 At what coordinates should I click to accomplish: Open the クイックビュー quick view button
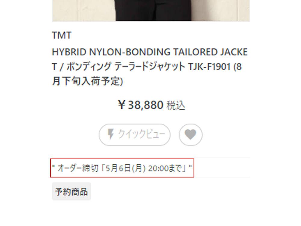click(x=135, y=135)
